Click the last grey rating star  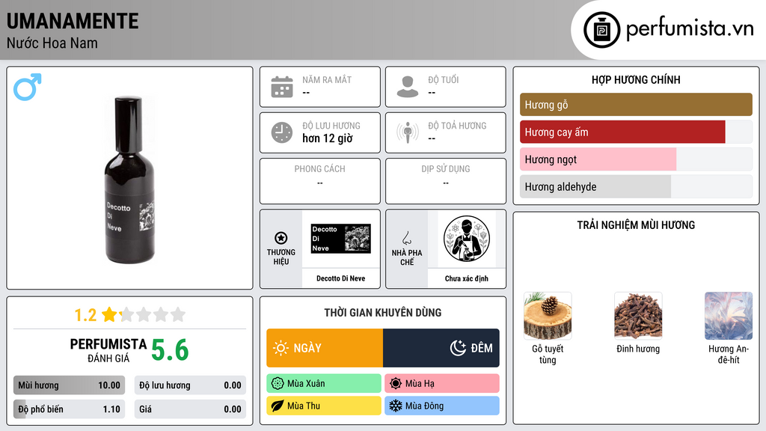[x=178, y=314]
